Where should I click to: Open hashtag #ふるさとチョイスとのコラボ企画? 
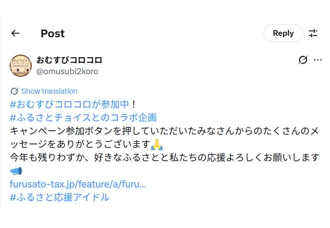coord(83,118)
